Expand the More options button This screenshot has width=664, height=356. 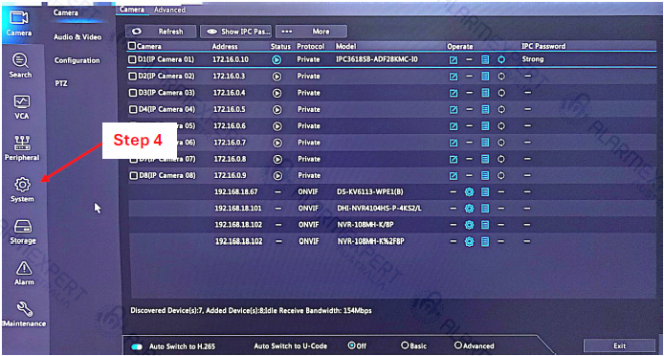click(311, 32)
